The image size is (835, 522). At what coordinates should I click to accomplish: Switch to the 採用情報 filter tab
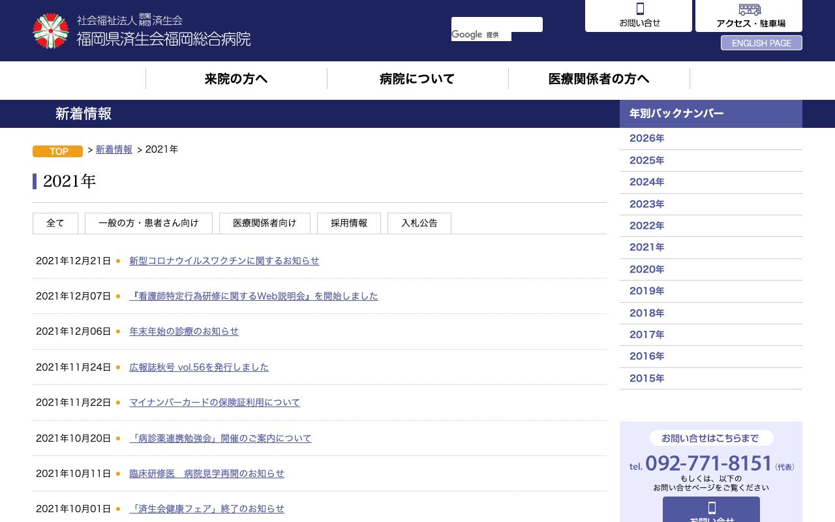[349, 223]
